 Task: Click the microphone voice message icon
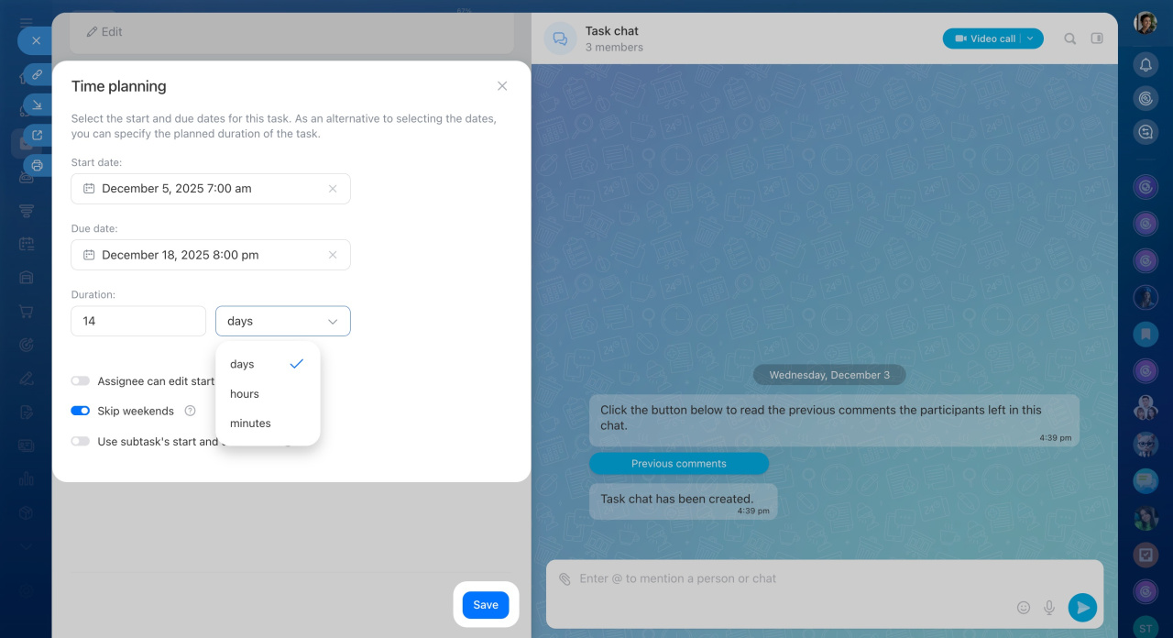point(1049,607)
